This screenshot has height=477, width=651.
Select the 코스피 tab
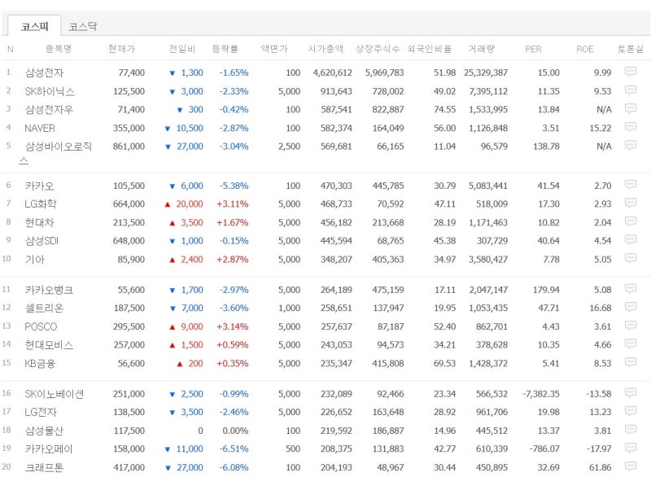pos(35,26)
